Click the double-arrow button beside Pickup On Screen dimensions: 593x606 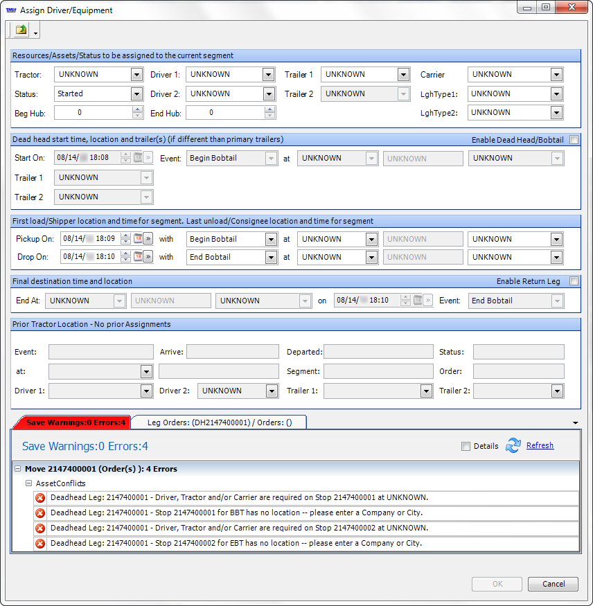point(148,239)
